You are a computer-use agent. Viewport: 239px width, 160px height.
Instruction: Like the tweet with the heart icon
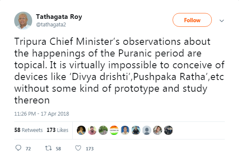point(78,148)
